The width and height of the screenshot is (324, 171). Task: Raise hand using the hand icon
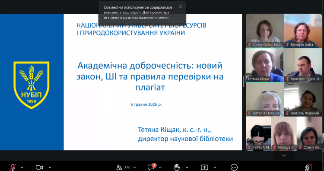click(x=177, y=167)
